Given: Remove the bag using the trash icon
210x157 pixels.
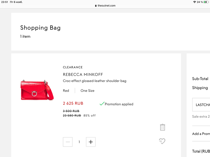Looking at the screenshot, I should (x=163, y=127).
